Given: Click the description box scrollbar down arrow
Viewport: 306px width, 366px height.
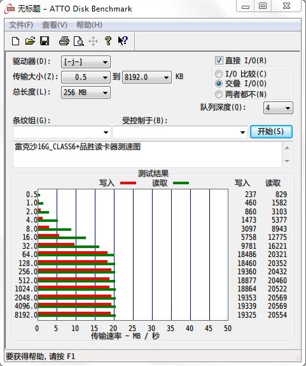Looking at the screenshot, I should [x=287, y=161].
